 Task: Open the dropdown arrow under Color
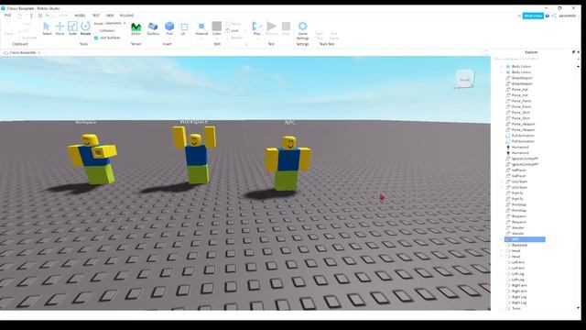click(217, 38)
